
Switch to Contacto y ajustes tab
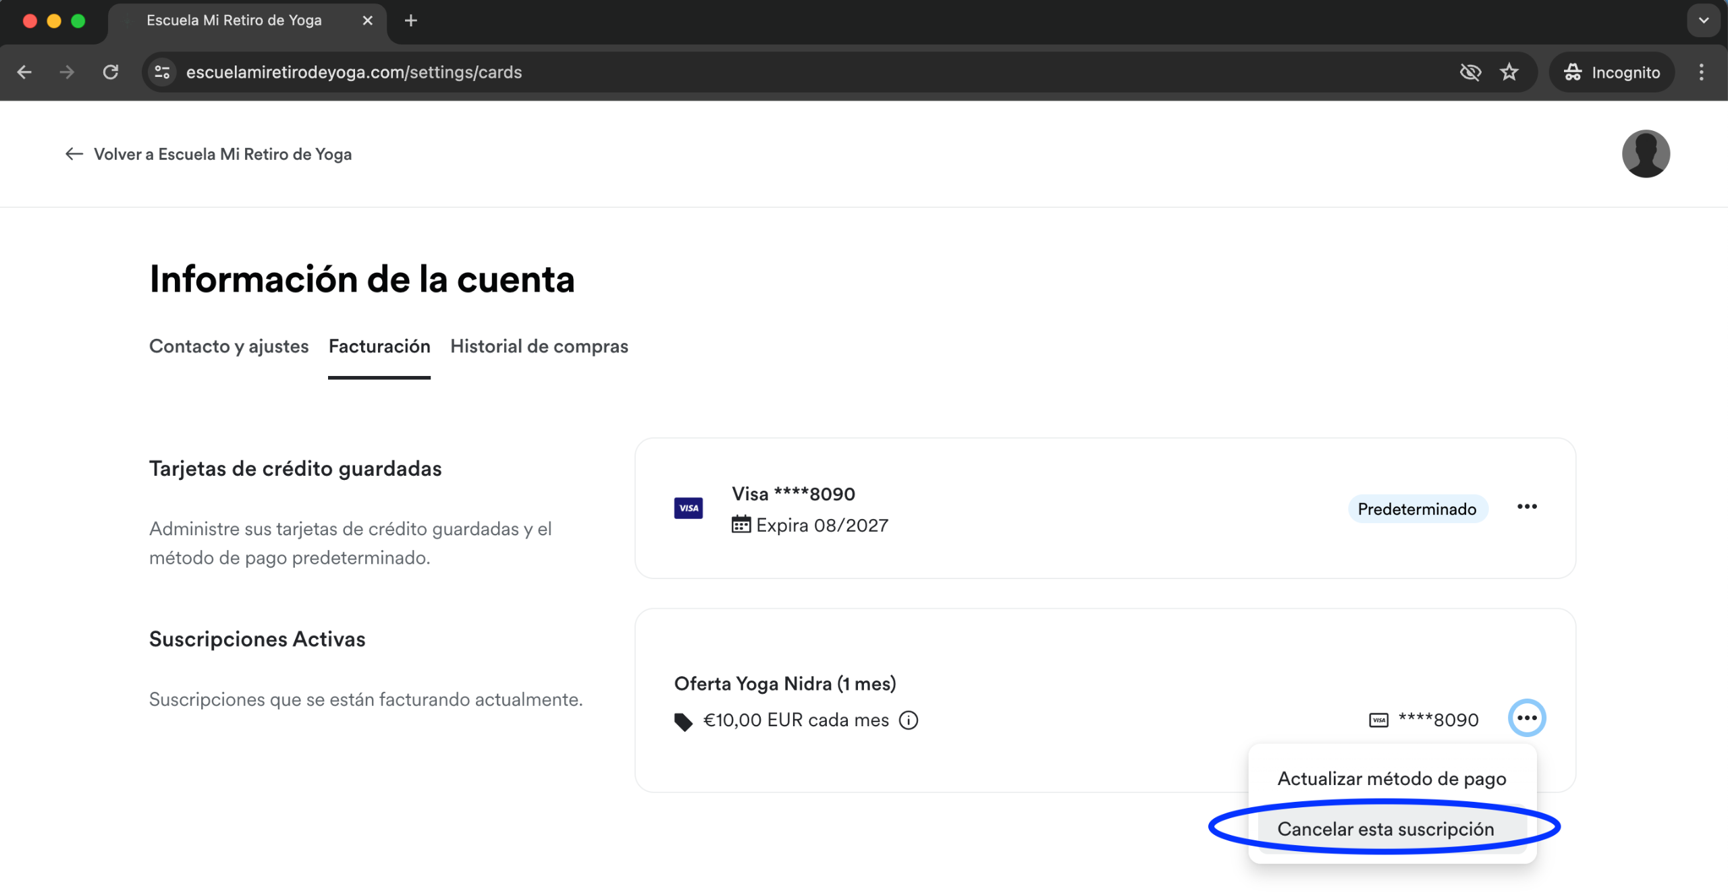click(x=229, y=346)
